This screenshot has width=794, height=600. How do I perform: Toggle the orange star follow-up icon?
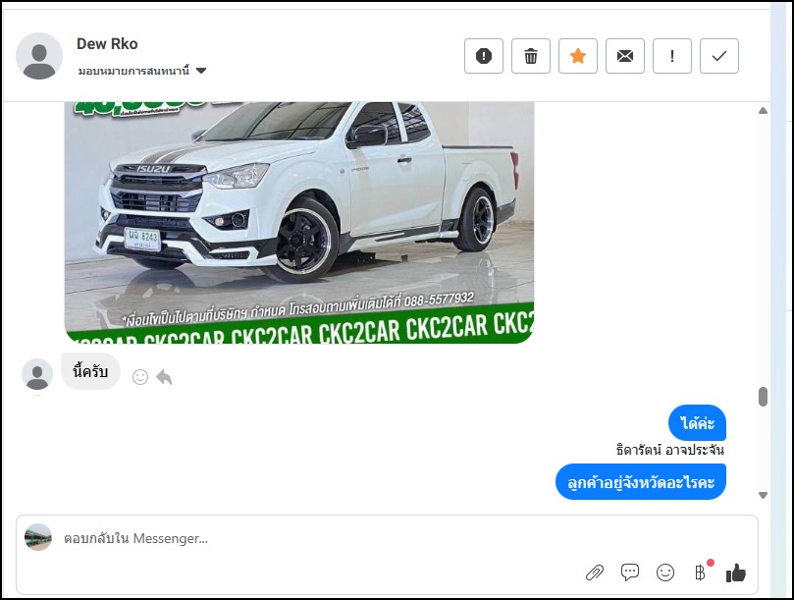(578, 56)
